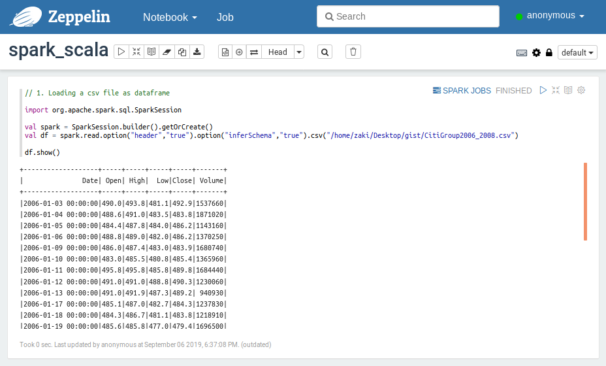Click the loading csv comment line
606x366 pixels.
(97, 93)
